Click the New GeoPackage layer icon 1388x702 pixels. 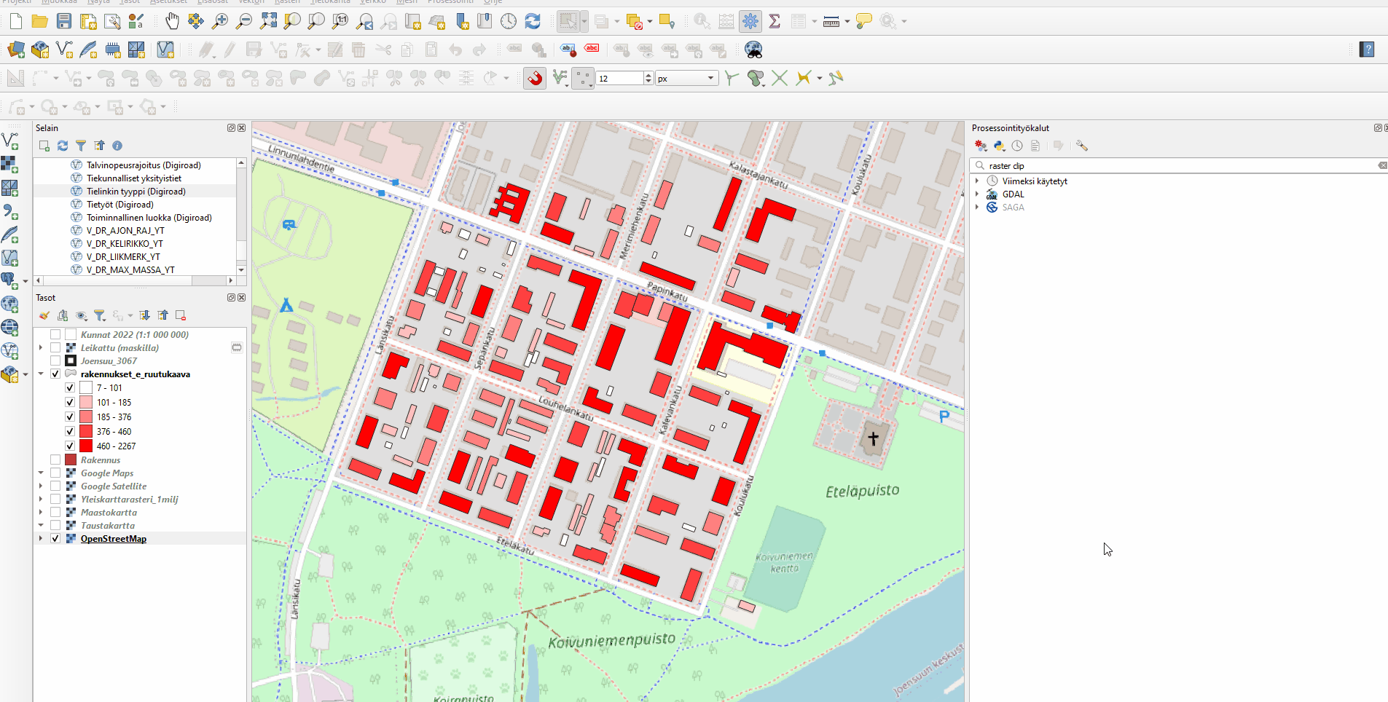pos(40,50)
